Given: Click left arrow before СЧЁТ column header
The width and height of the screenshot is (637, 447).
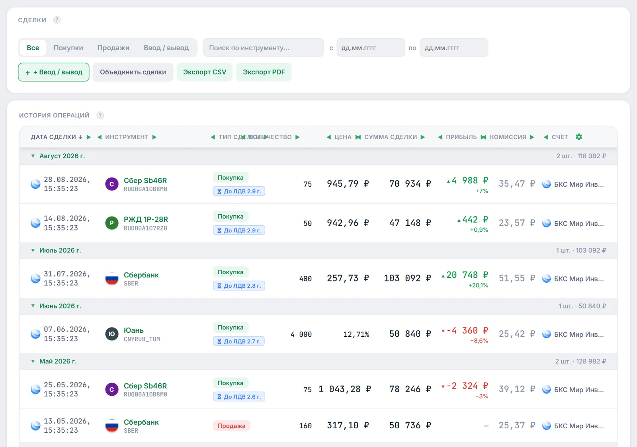Looking at the screenshot, I should [x=546, y=137].
